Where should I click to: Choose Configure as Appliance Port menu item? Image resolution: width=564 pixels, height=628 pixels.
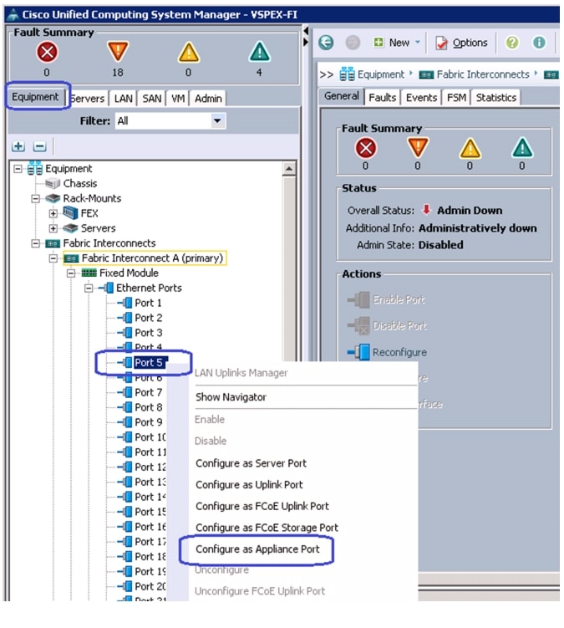coord(257,549)
